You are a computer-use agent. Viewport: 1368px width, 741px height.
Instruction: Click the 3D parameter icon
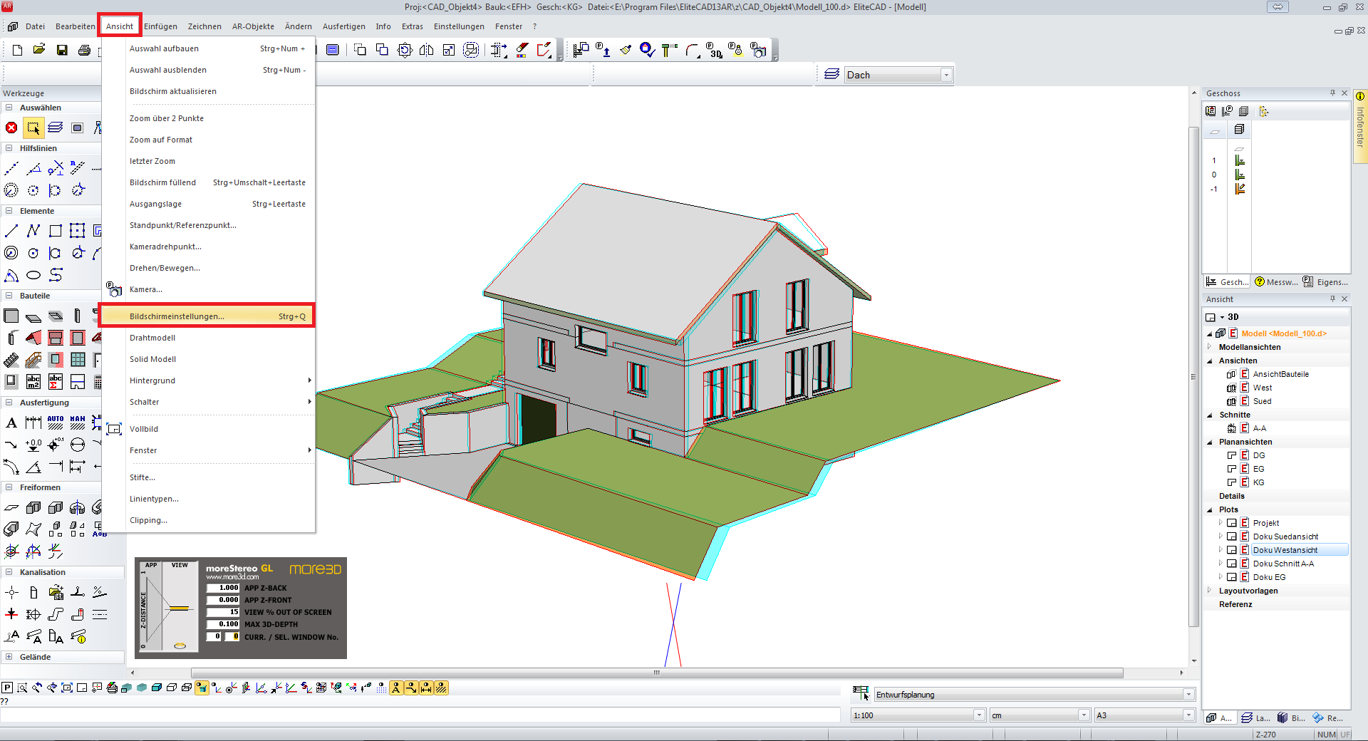pos(714,50)
